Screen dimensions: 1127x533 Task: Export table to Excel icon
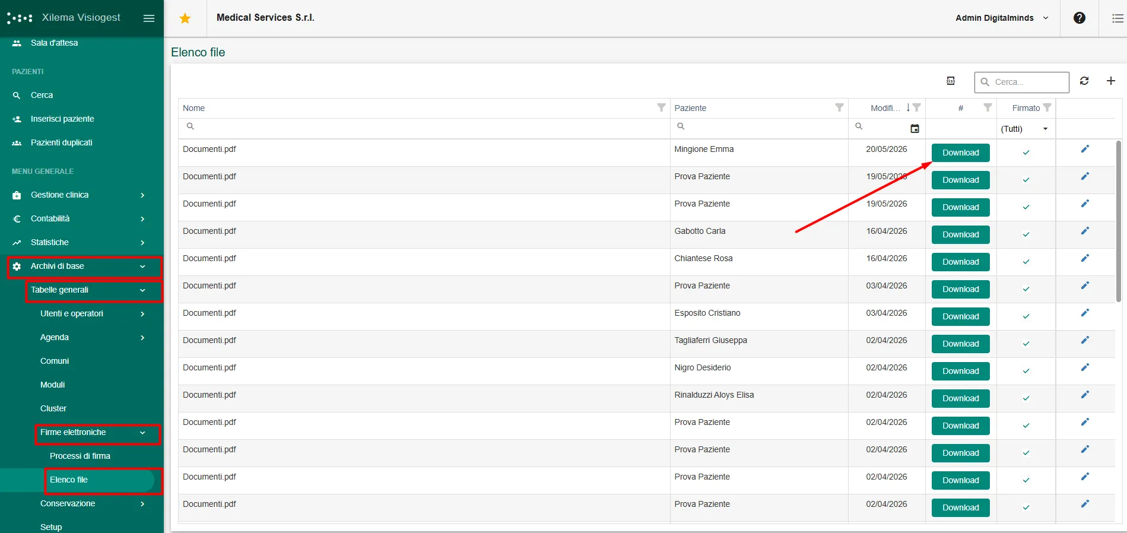pyautogui.click(x=951, y=81)
